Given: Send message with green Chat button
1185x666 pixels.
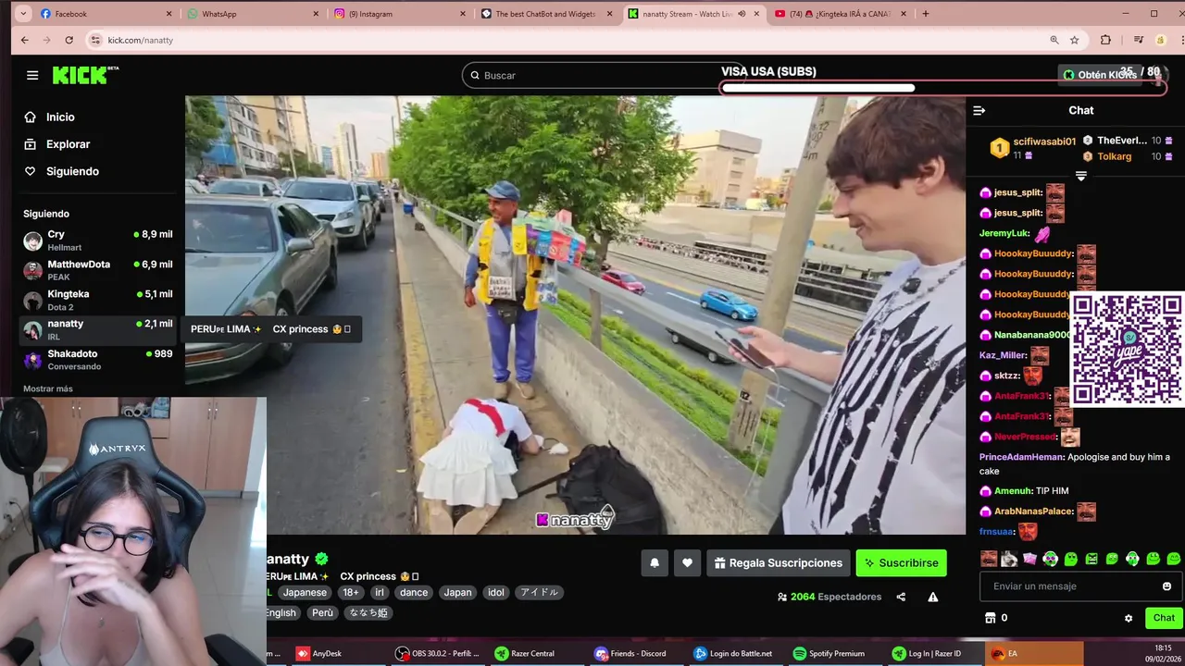Looking at the screenshot, I should 1164,618.
